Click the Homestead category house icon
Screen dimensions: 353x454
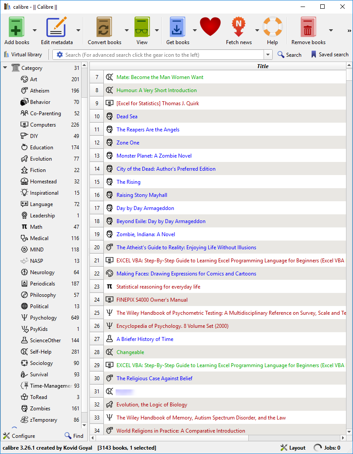[x=24, y=181]
